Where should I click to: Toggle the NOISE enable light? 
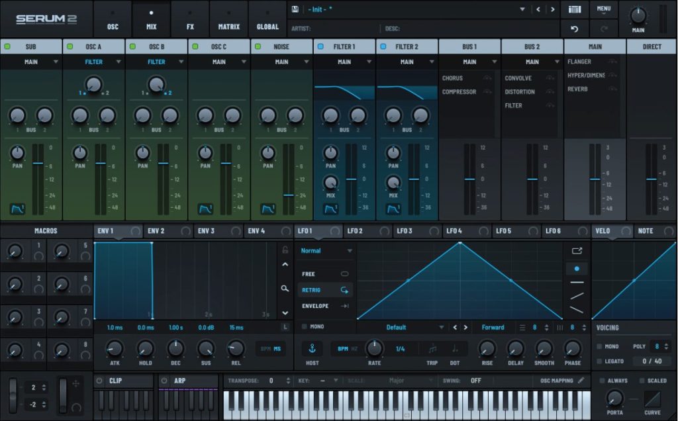click(x=258, y=46)
